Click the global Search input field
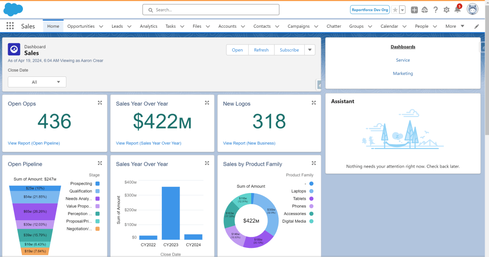Screen dimensions: 489x257 [211, 10]
